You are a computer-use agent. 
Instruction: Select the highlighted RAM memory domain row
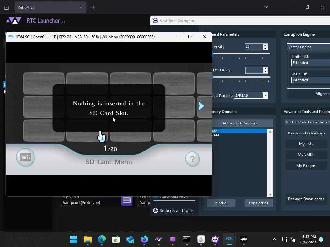pos(239,131)
